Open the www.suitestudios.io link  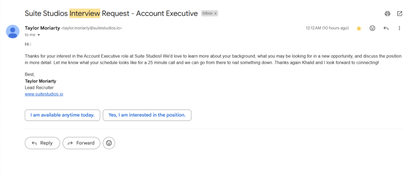[44, 94]
